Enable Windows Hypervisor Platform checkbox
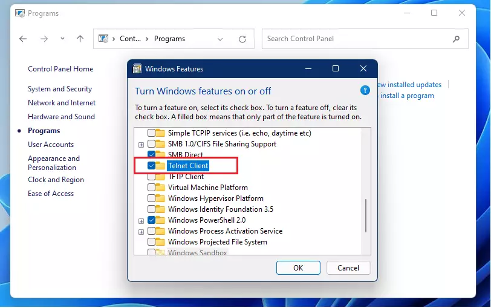Image resolution: width=491 pixels, height=308 pixels. coord(151,198)
